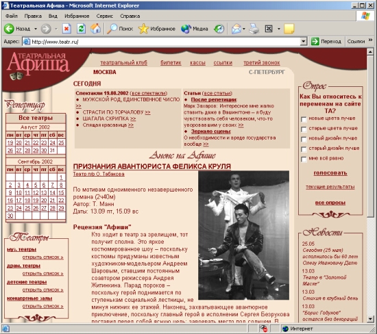Viewport: 377px width, 334px height.
Task: Open 'билетик' link
Action: pos(171,63)
